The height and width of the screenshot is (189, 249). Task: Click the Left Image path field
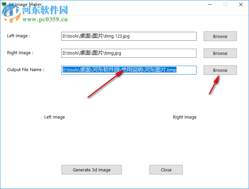[129, 36]
